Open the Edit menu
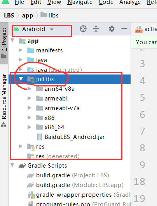 tap(36, 2)
